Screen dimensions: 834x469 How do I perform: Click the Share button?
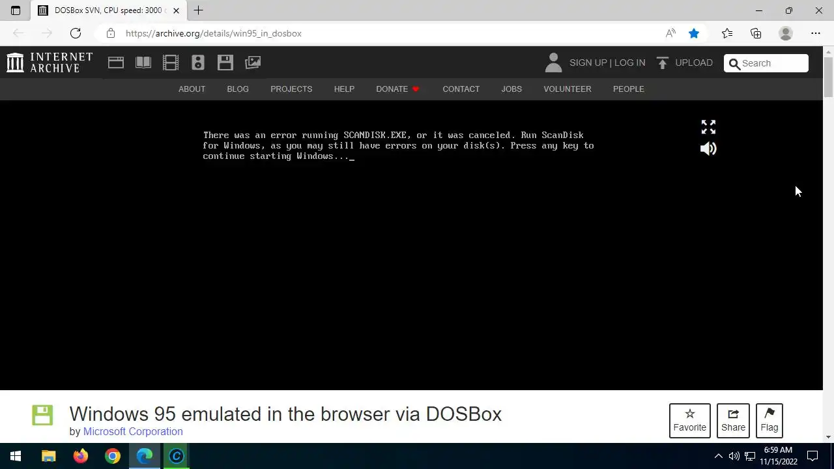pyautogui.click(x=733, y=420)
